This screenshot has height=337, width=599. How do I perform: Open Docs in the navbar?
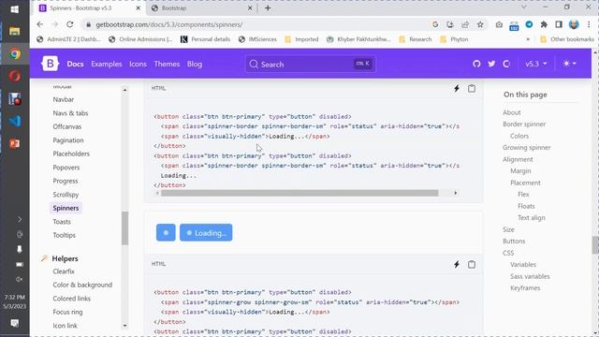click(75, 65)
